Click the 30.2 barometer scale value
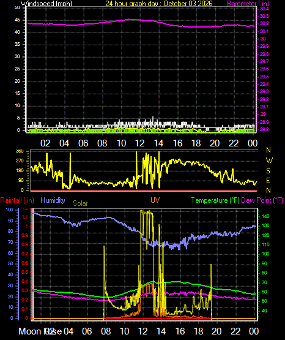Viewport: 285px width, 340px height. click(x=264, y=23)
